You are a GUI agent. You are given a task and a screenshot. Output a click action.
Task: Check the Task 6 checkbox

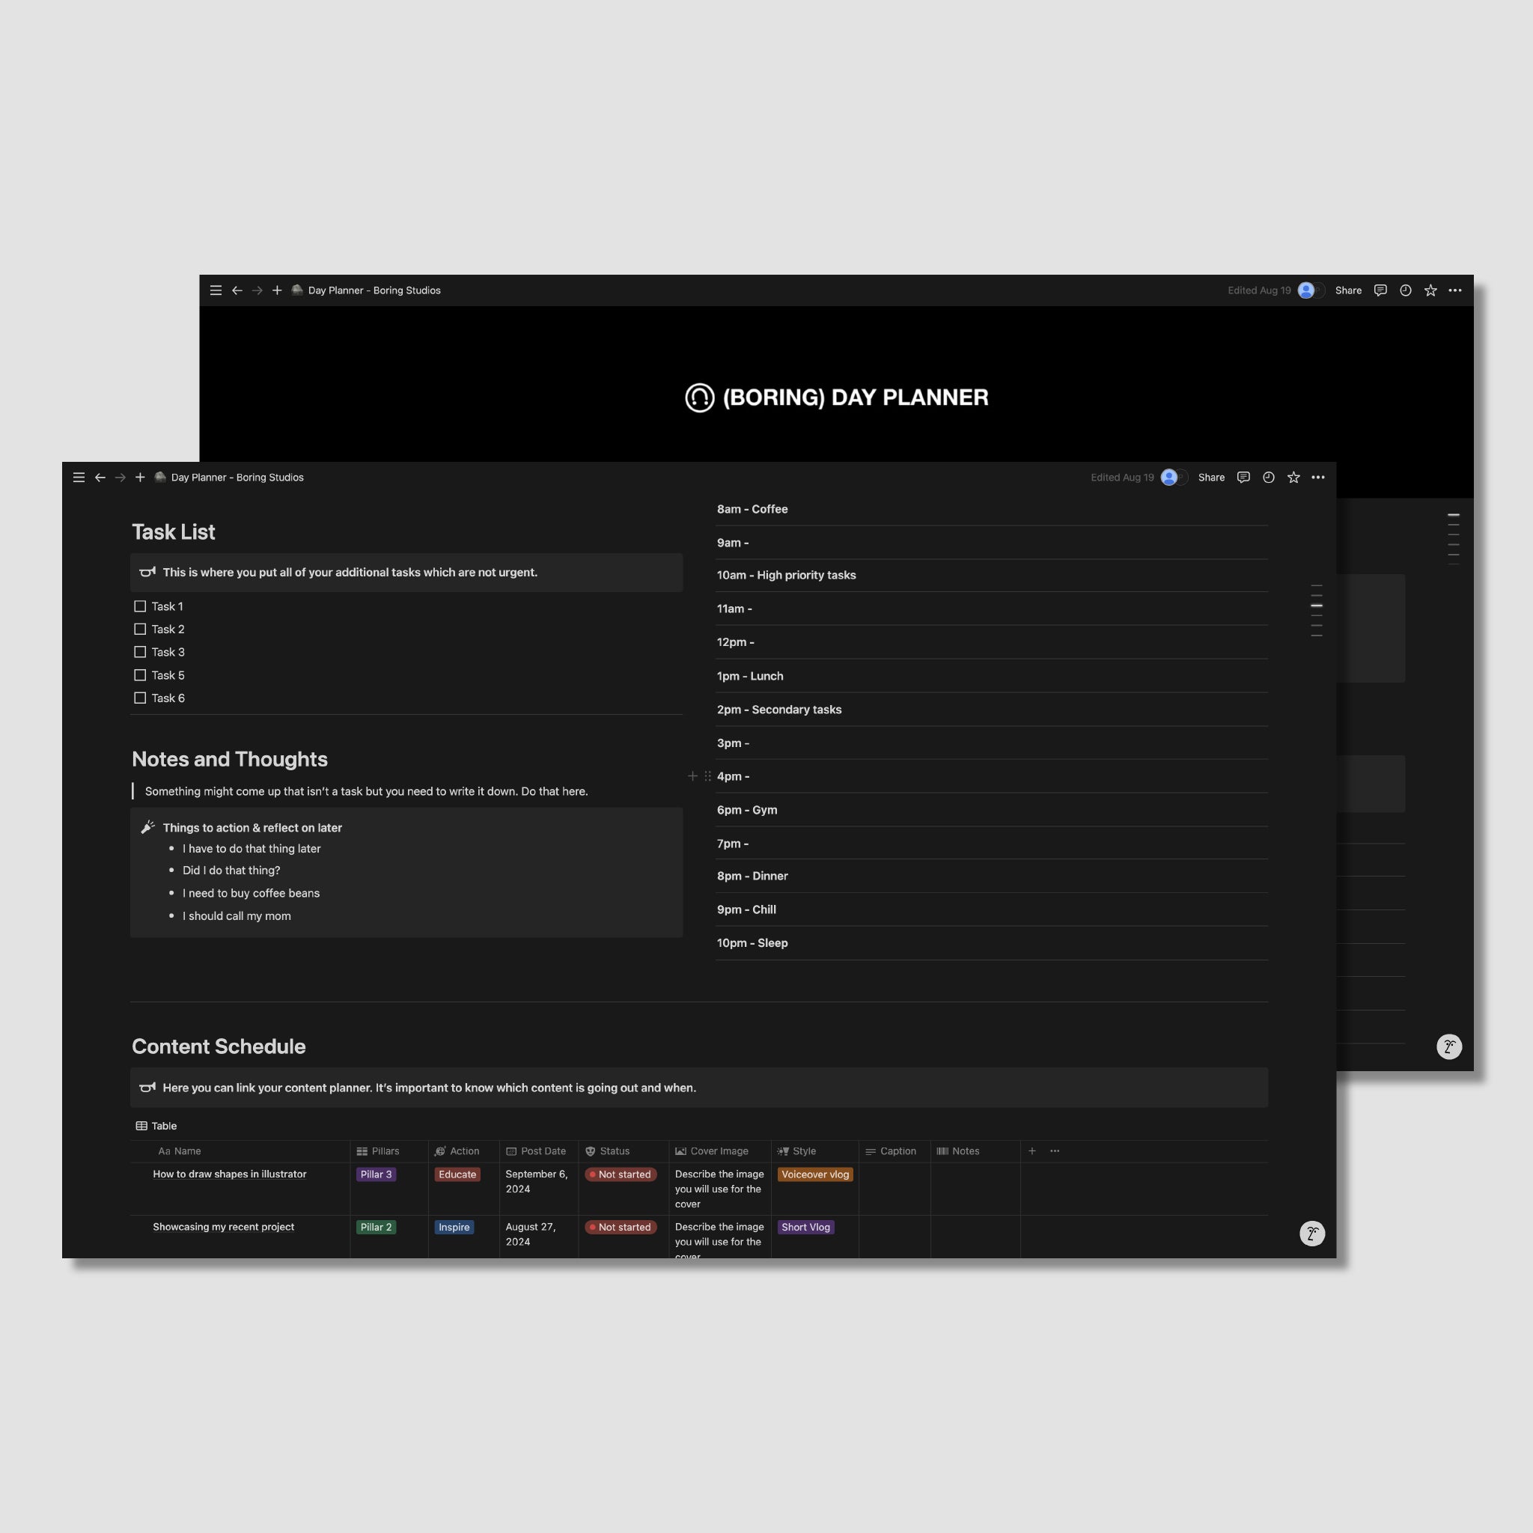(139, 698)
